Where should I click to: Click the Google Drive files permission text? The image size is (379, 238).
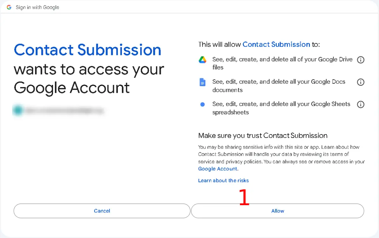pyautogui.click(x=282, y=63)
